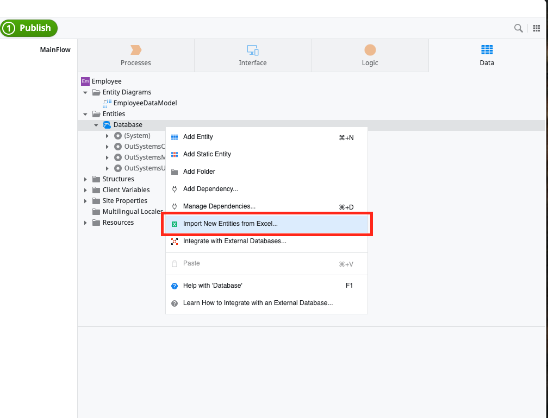Screen dimensions: 548x418
Task: Expand the Structures folder arrow
Action: (x=86, y=179)
